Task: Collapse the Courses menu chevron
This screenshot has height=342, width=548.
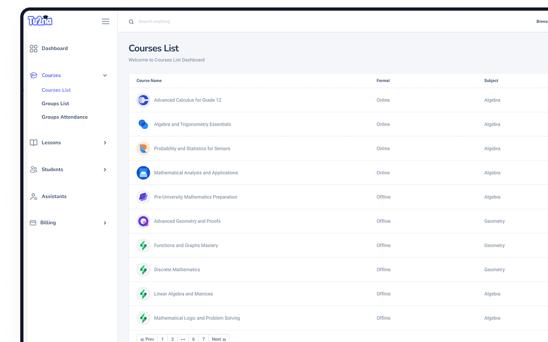Action: [105, 76]
